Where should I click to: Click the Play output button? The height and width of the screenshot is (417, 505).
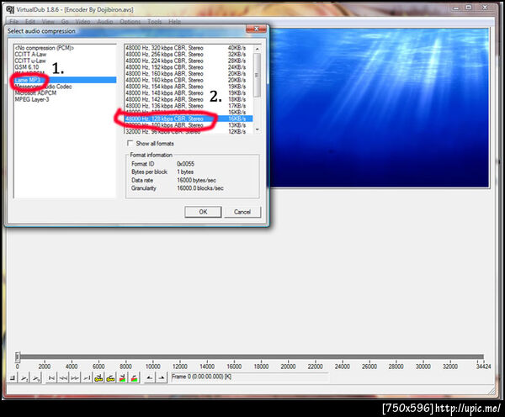[36, 377]
